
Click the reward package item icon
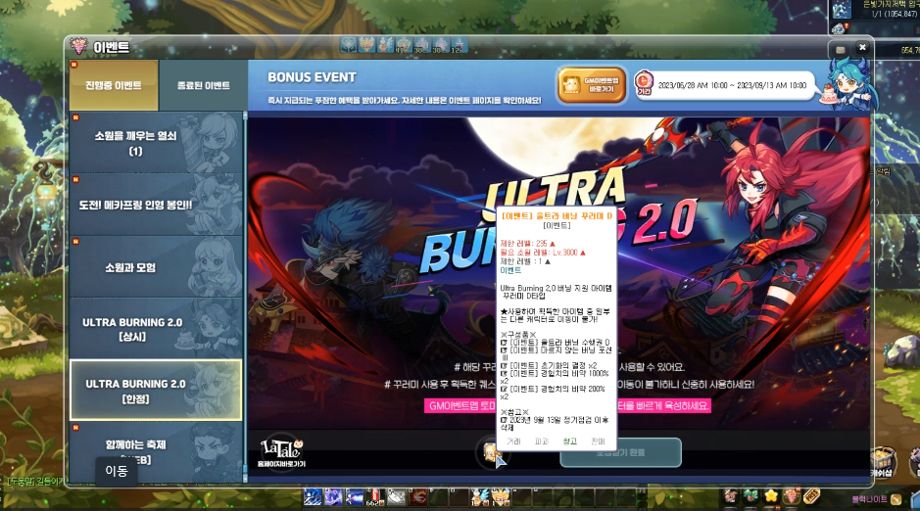point(490,452)
